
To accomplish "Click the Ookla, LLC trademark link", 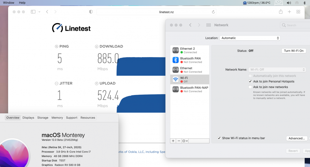I will point(142,152).
